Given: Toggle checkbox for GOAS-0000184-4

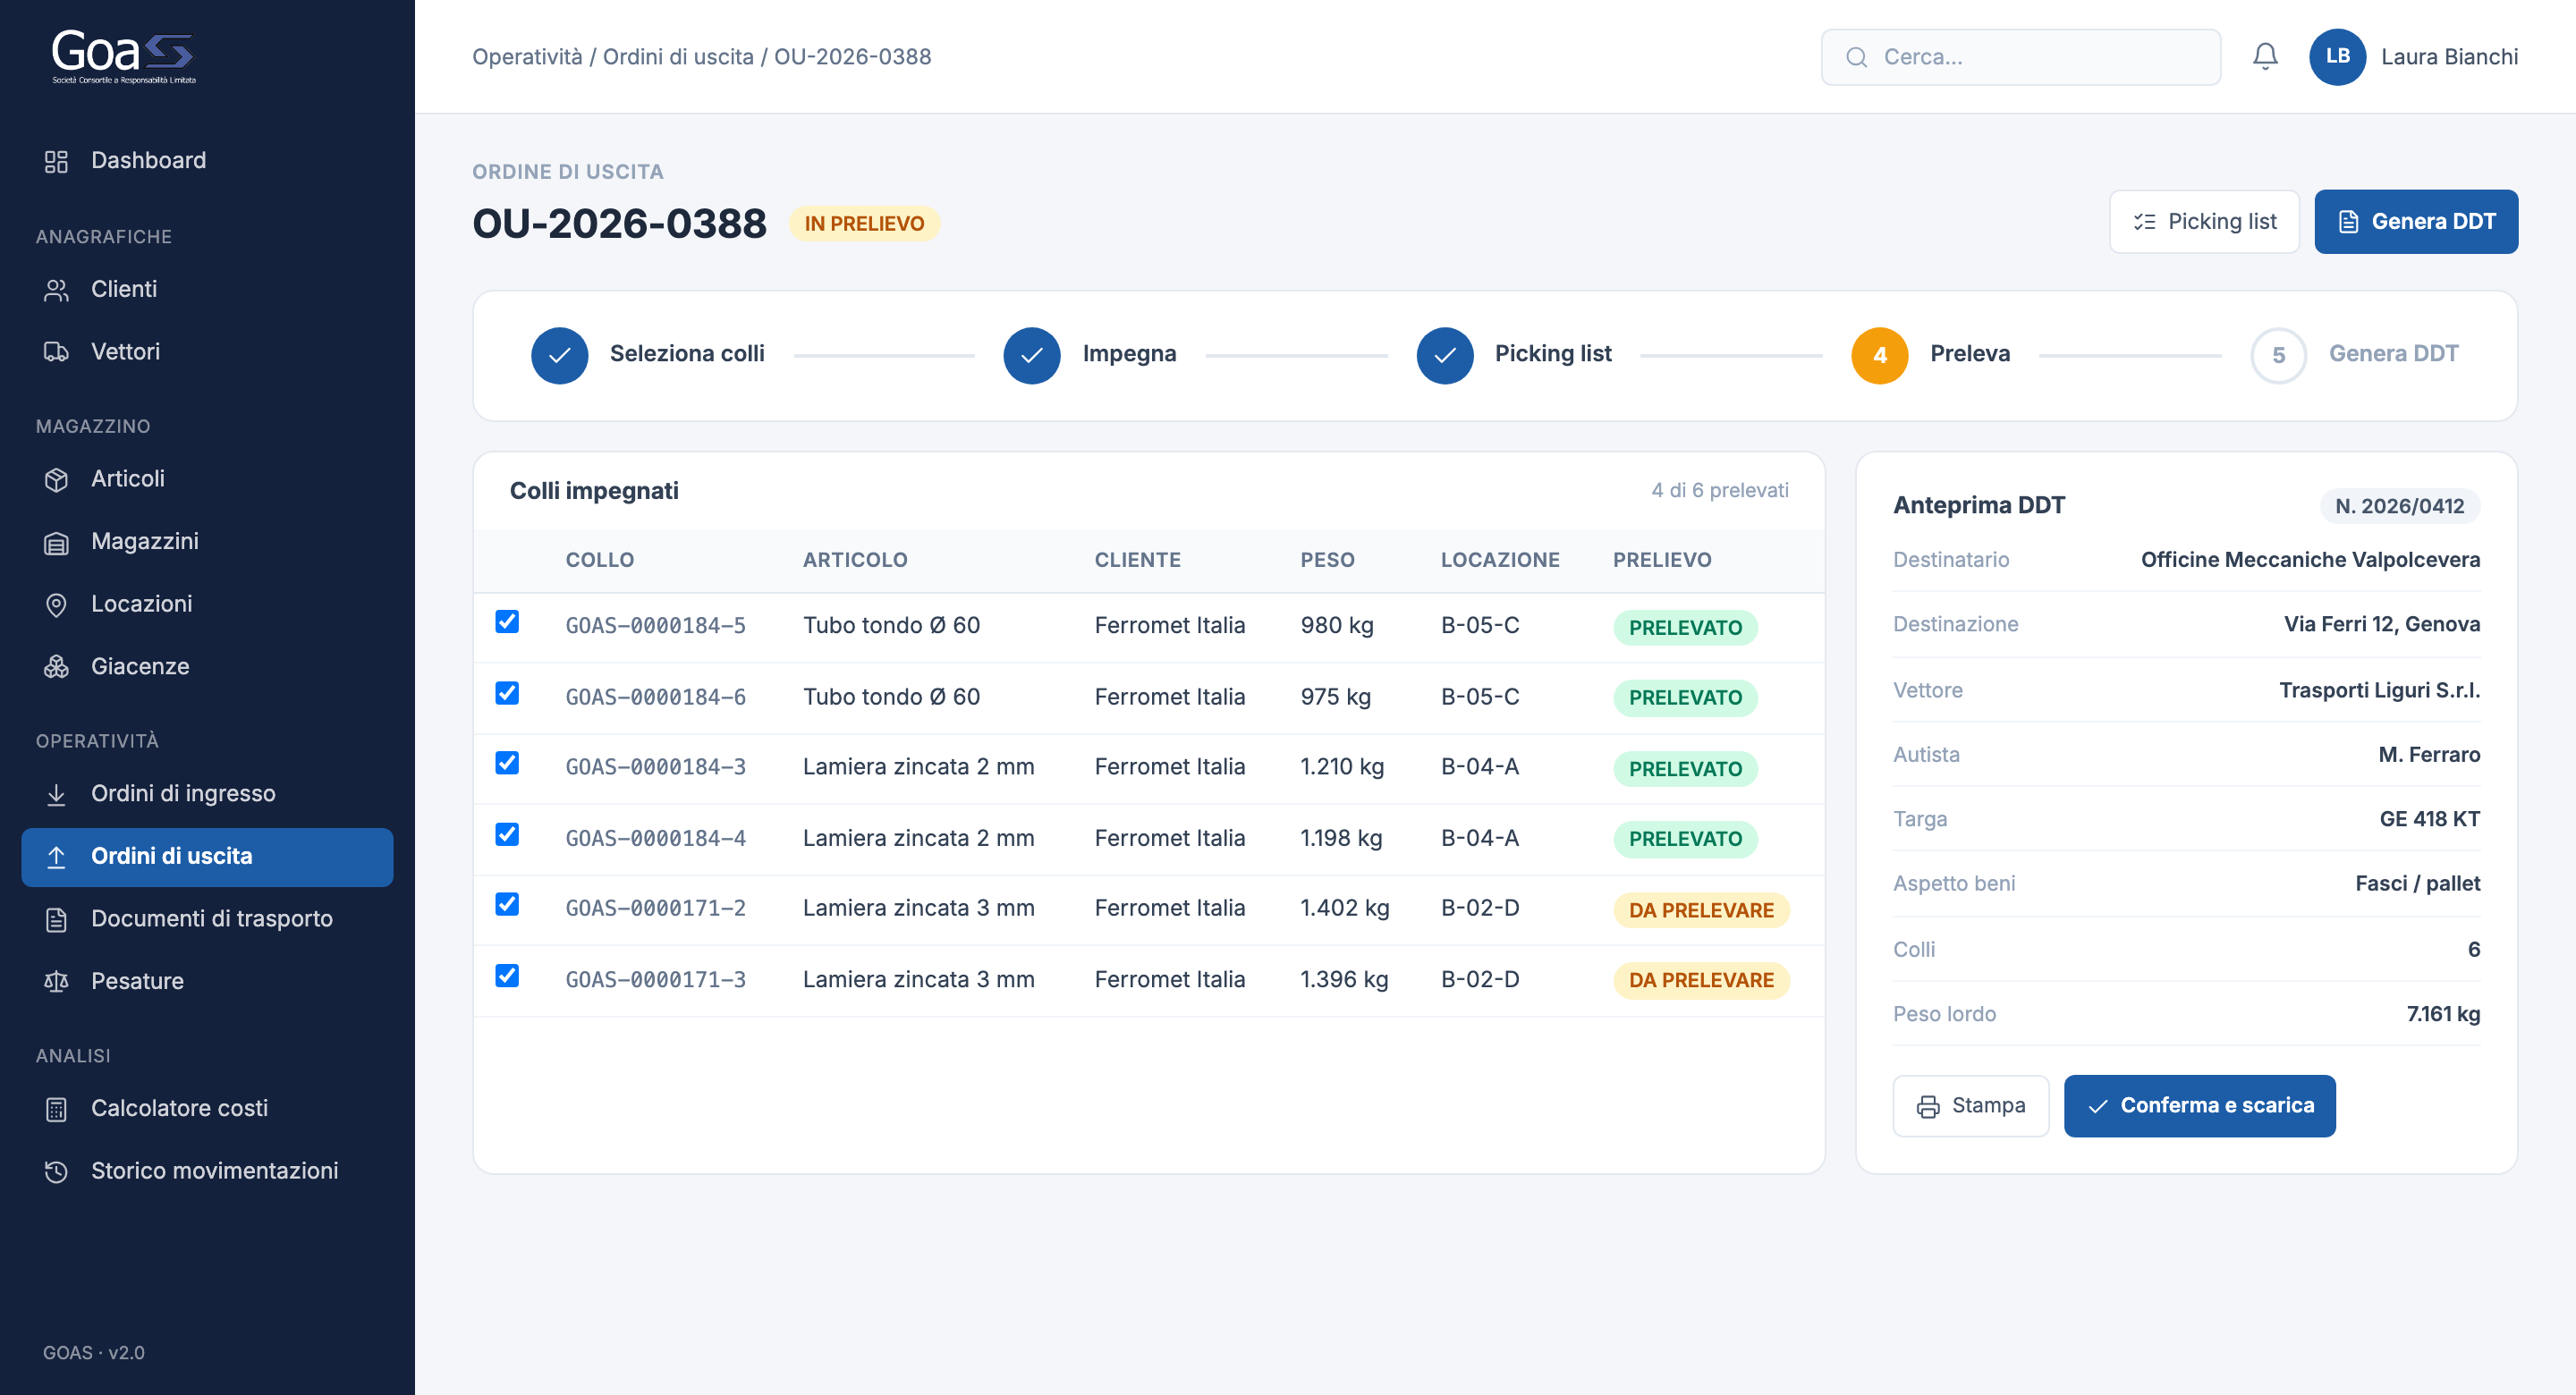Looking at the screenshot, I should pyautogui.click(x=507, y=834).
